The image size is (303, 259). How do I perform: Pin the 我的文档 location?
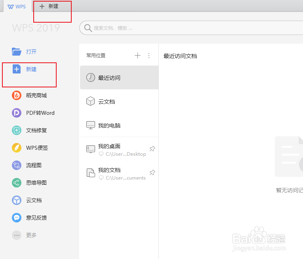click(x=152, y=172)
